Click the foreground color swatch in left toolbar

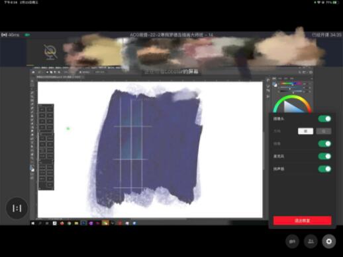click(x=32, y=169)
